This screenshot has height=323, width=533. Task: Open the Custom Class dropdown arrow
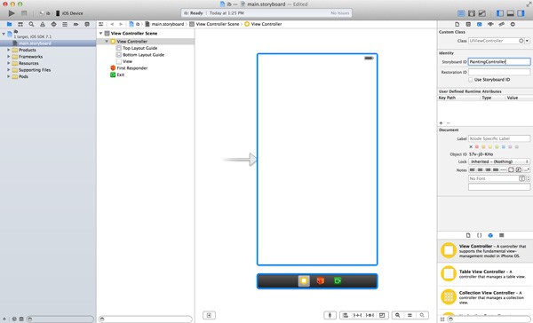pyautogui.click(x=527, y=41)
